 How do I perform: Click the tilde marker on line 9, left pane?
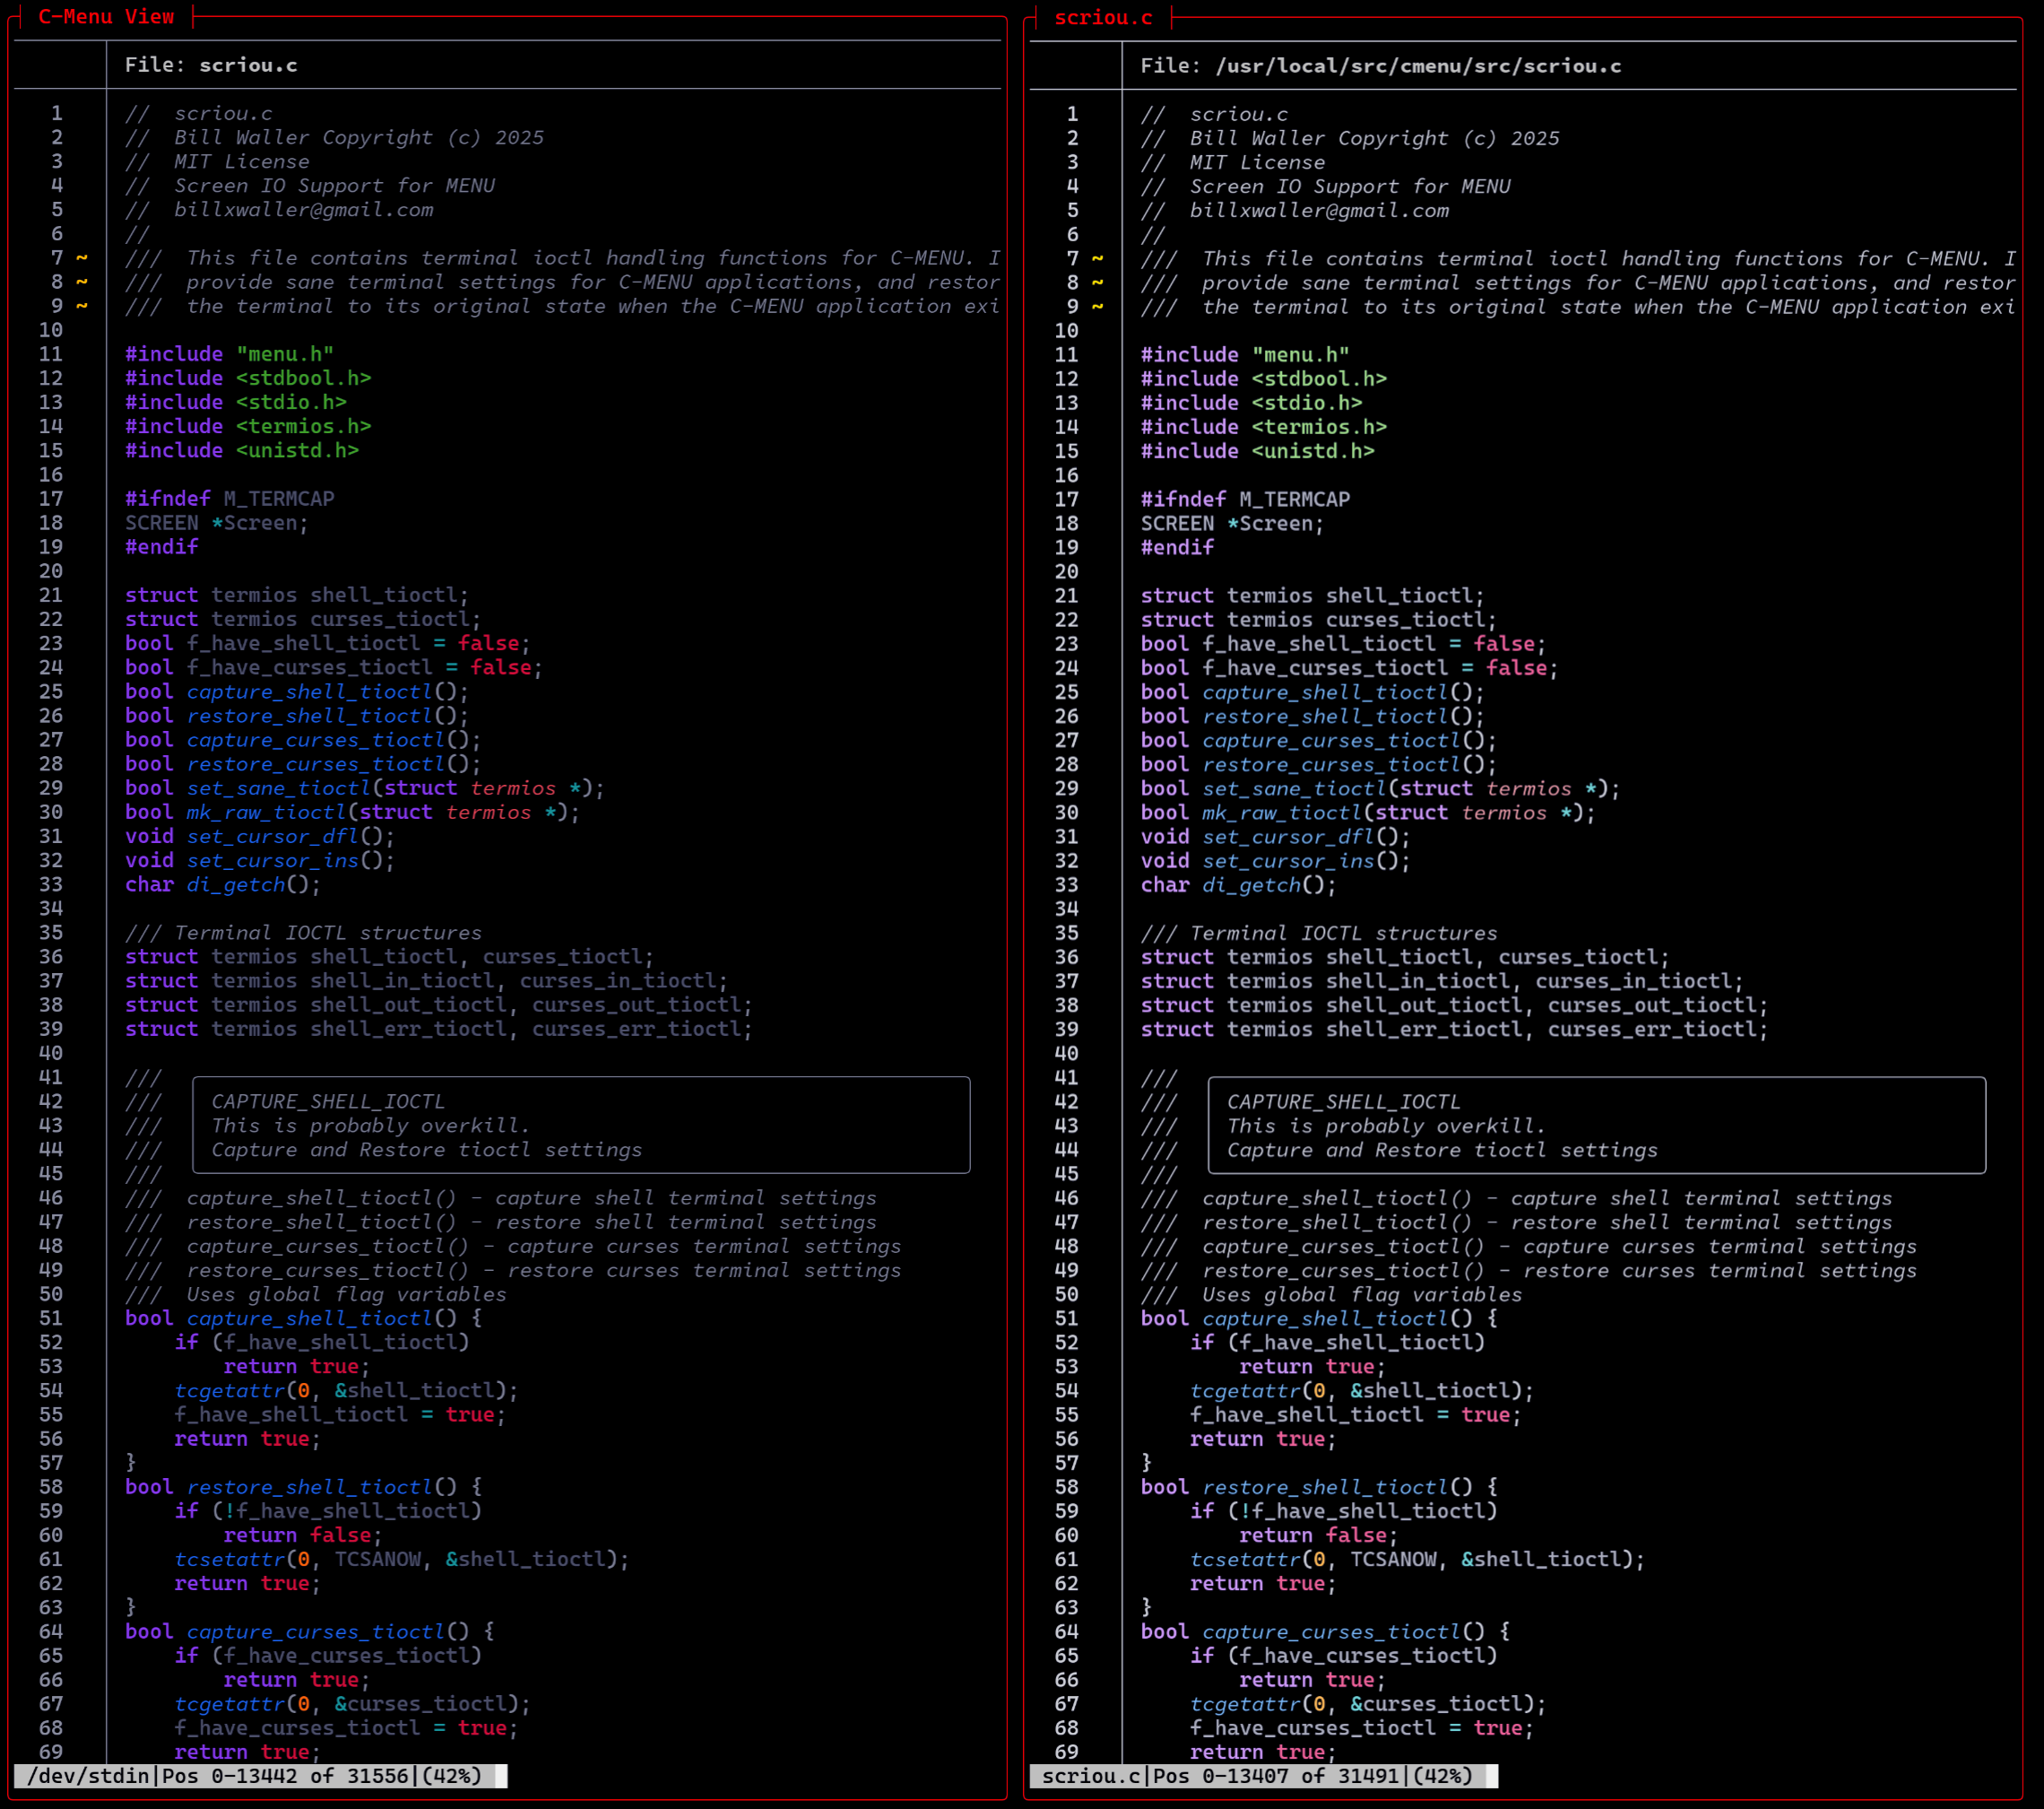82,306
